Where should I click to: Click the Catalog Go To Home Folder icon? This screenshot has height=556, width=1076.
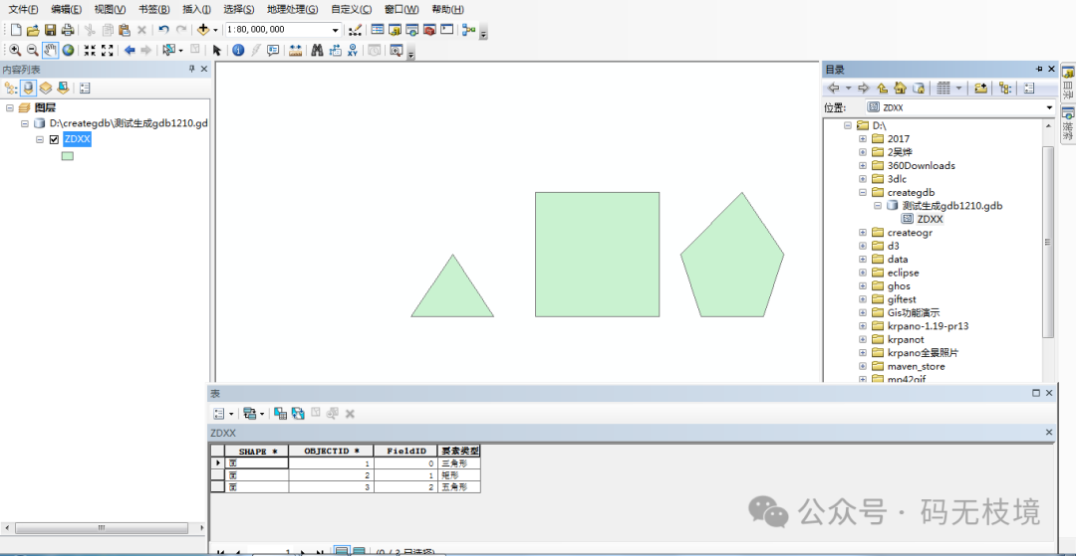coord(901,88)
